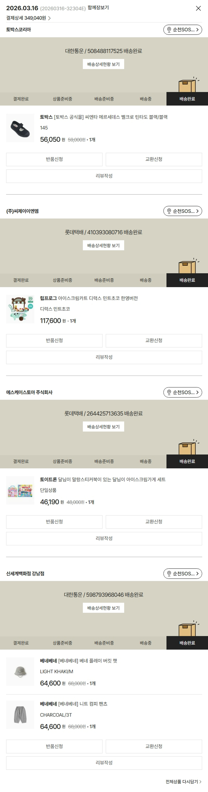
Task: Open 순천SOS address pill for 신세계백화점 강남점
Action: point(182,574)
